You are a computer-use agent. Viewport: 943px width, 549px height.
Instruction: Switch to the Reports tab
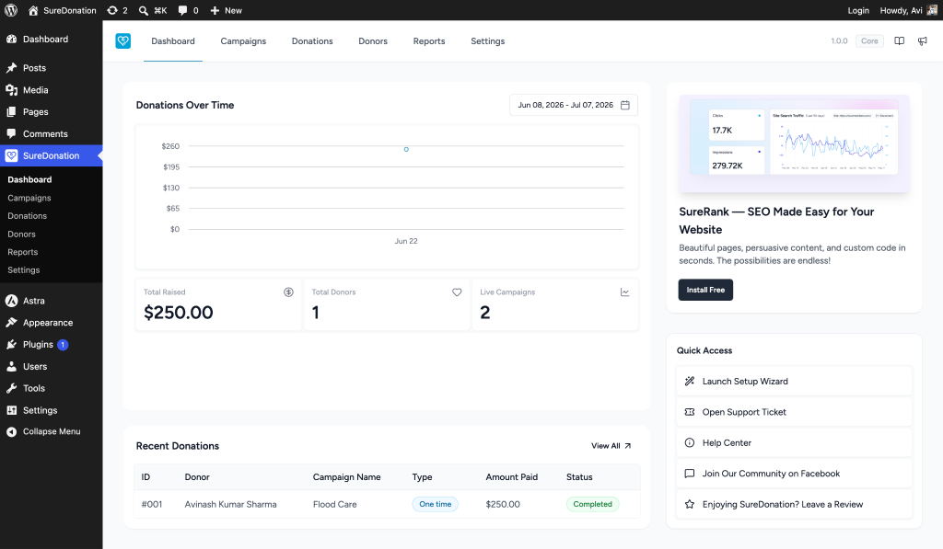pyautogui.click(x=429, y=40)
